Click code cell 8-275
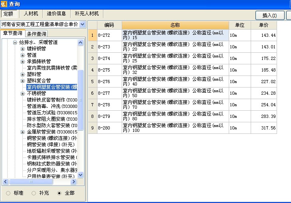Screen dimensions: 291x203 (109, 70)
